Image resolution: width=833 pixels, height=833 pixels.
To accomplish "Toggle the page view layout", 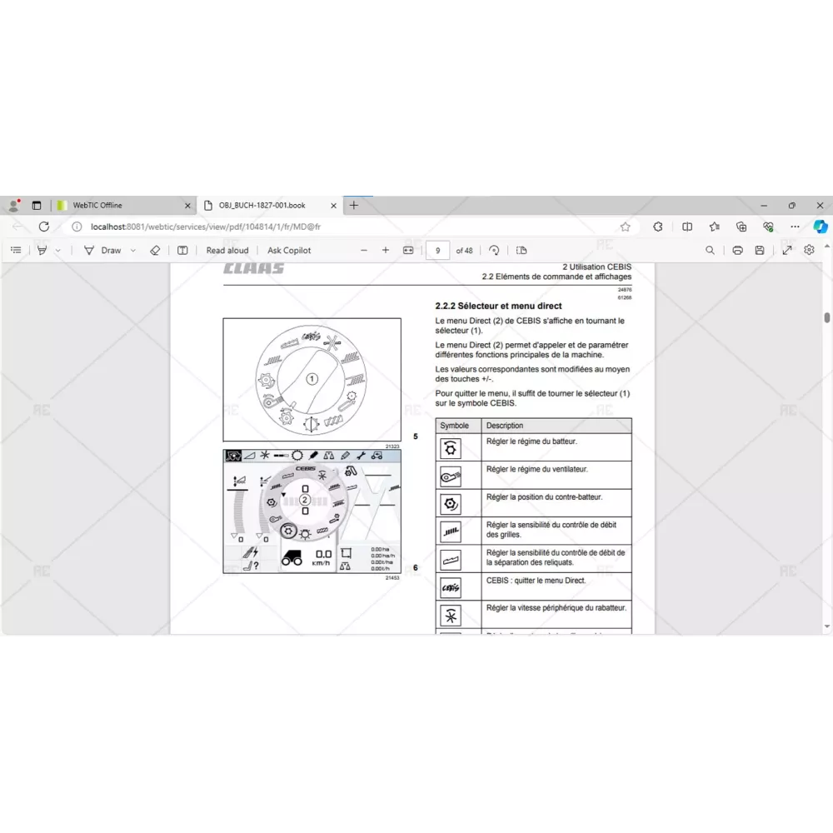I will 521,250.
